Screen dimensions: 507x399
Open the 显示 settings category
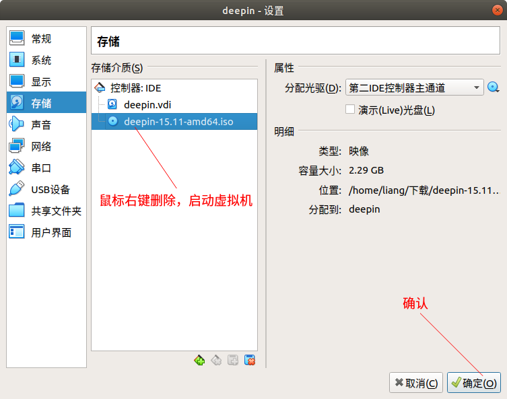[46, 81]
